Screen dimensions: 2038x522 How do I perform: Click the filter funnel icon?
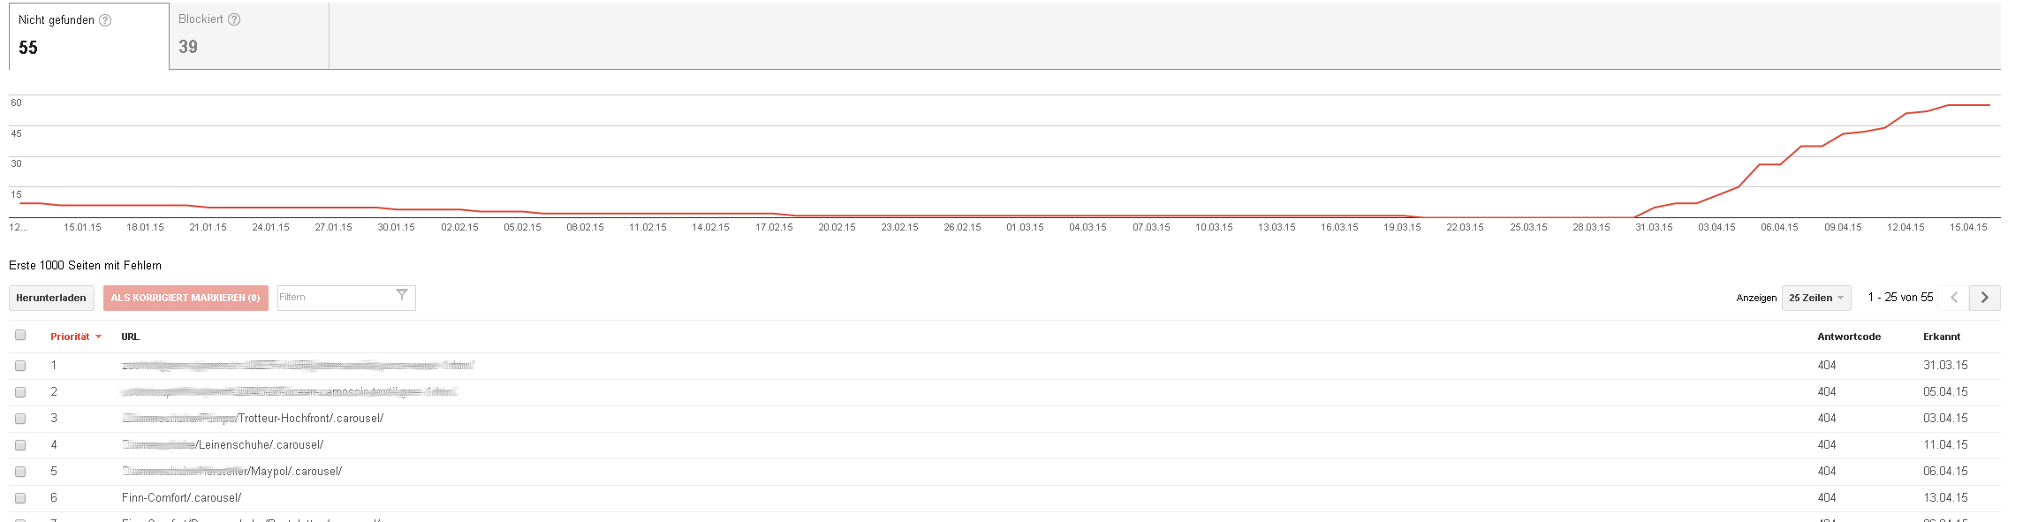(402, 296)
